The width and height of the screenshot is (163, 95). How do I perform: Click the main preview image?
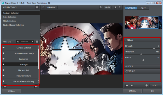(x=81, y=49)
